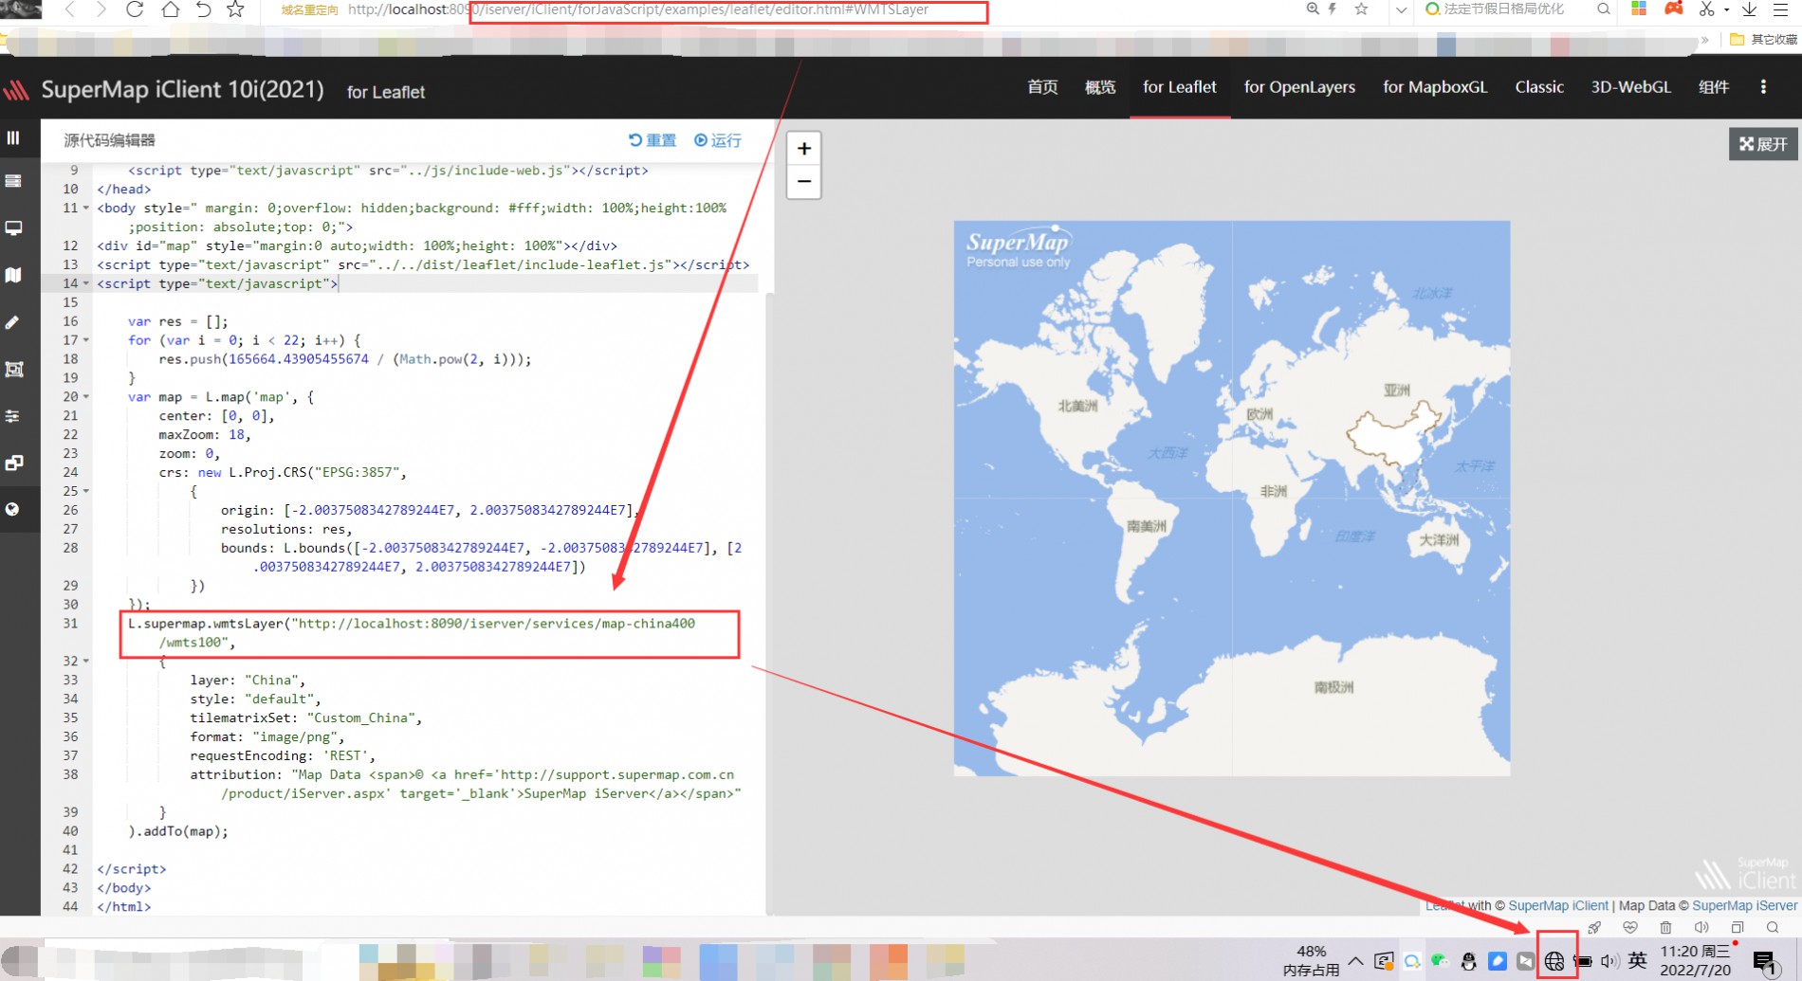Click 运行 to run the code
The width and height of the screenshot is (1802, 981).
point(718,140)
